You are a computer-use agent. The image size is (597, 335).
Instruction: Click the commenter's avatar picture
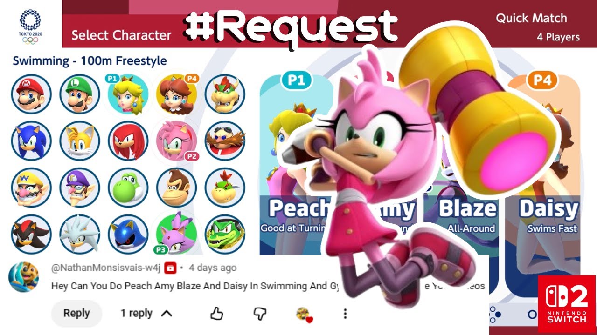24,277
